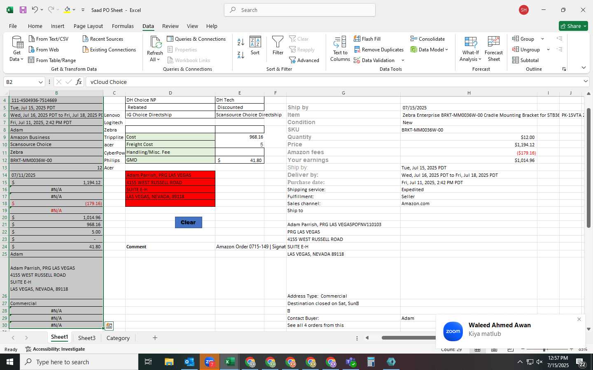Open Recent Sources

[103, 39]
